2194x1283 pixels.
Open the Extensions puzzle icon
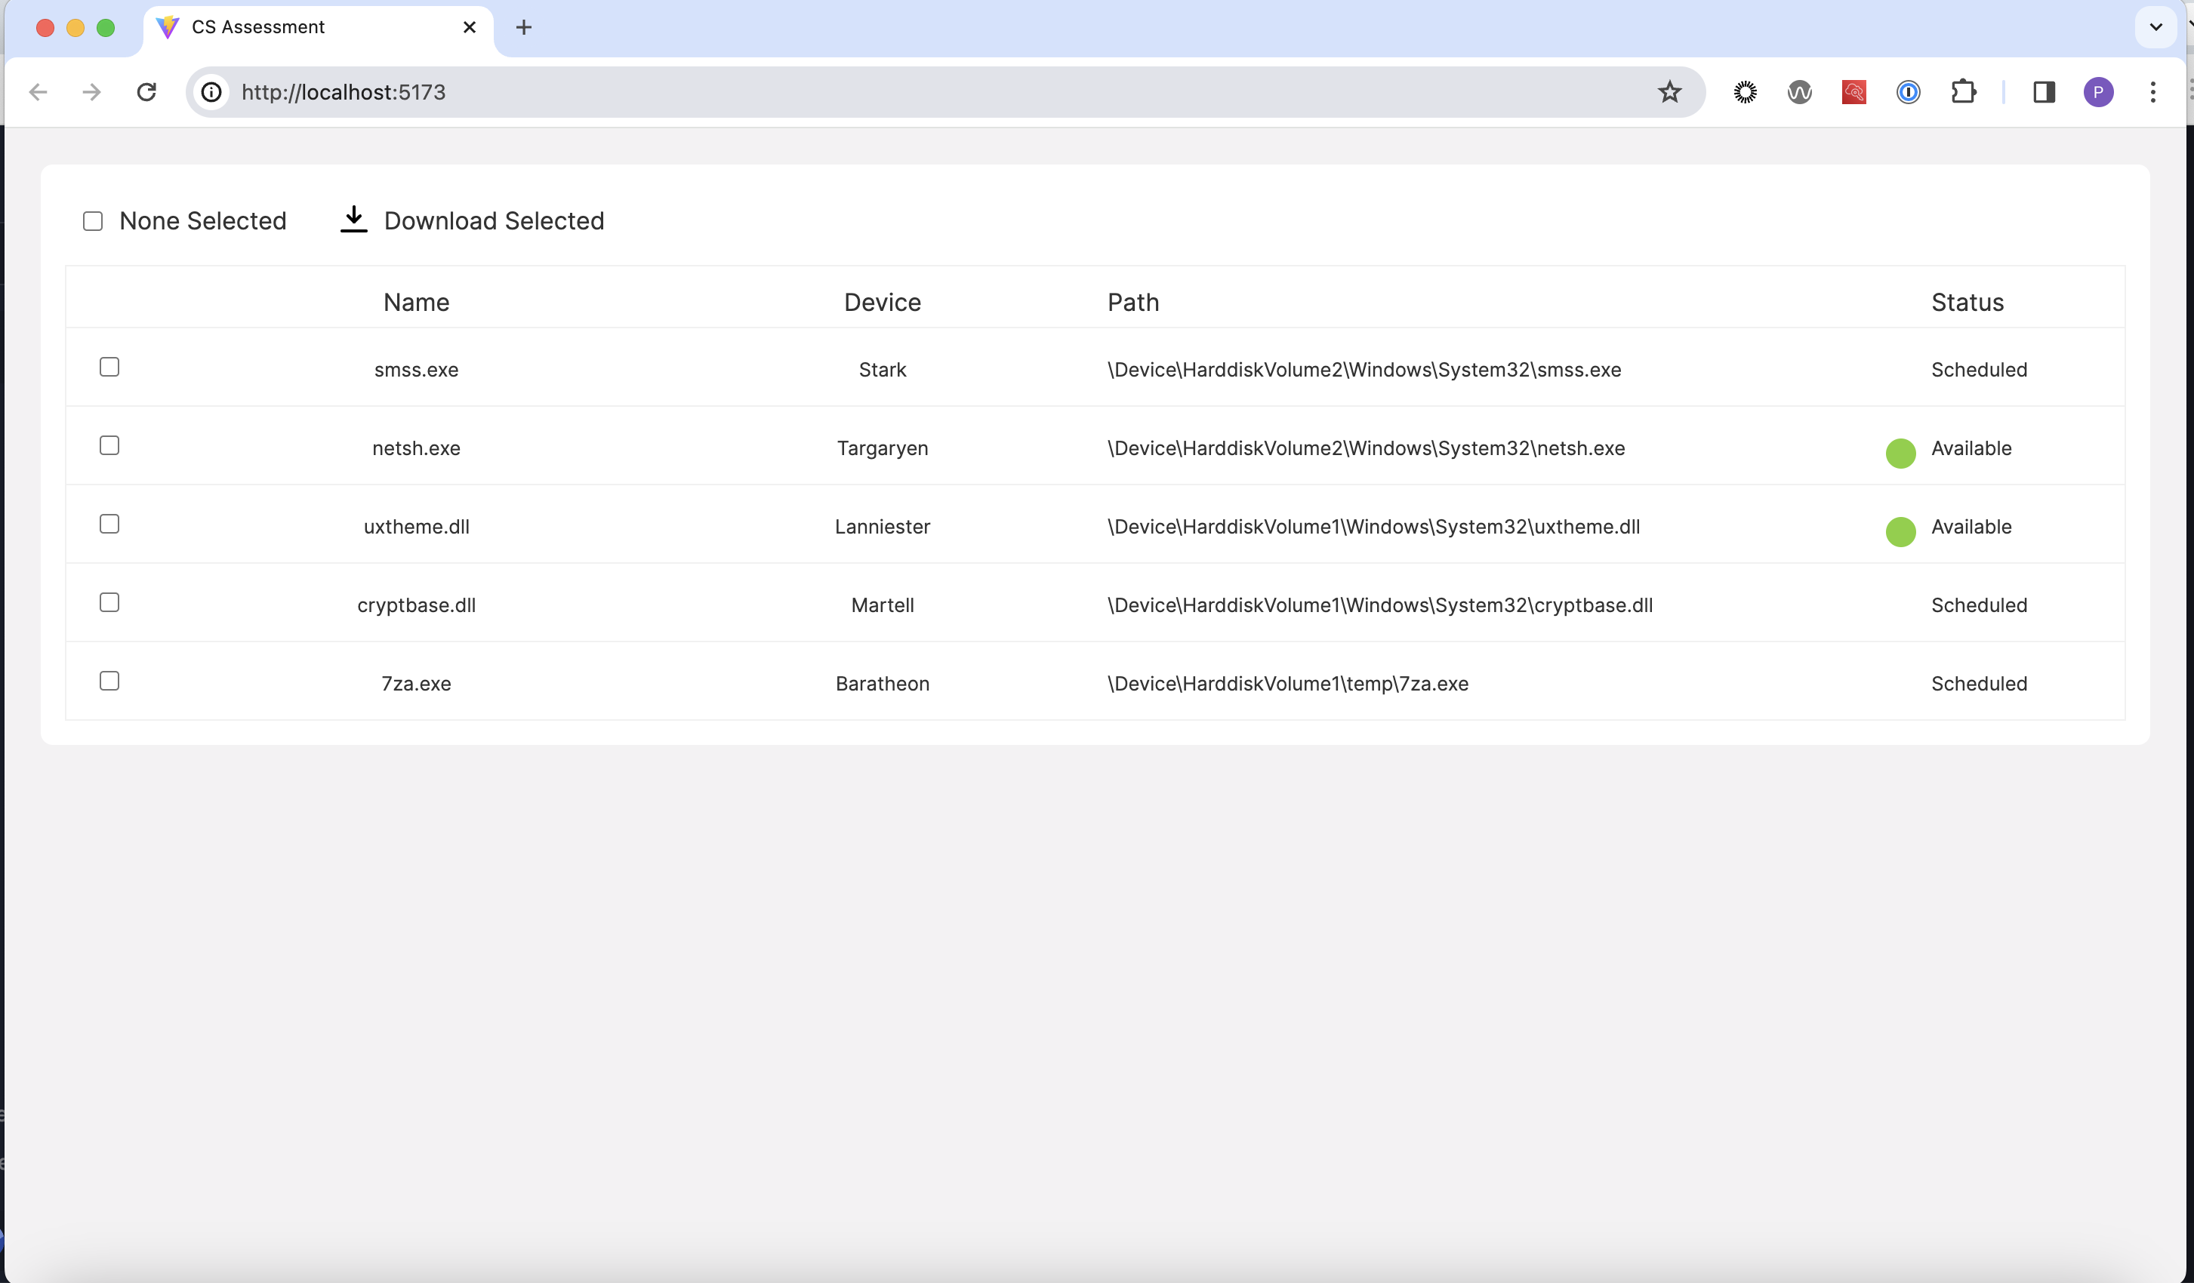[1962, 92]
